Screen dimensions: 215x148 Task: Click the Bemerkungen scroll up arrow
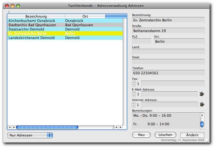pos(202,115)
